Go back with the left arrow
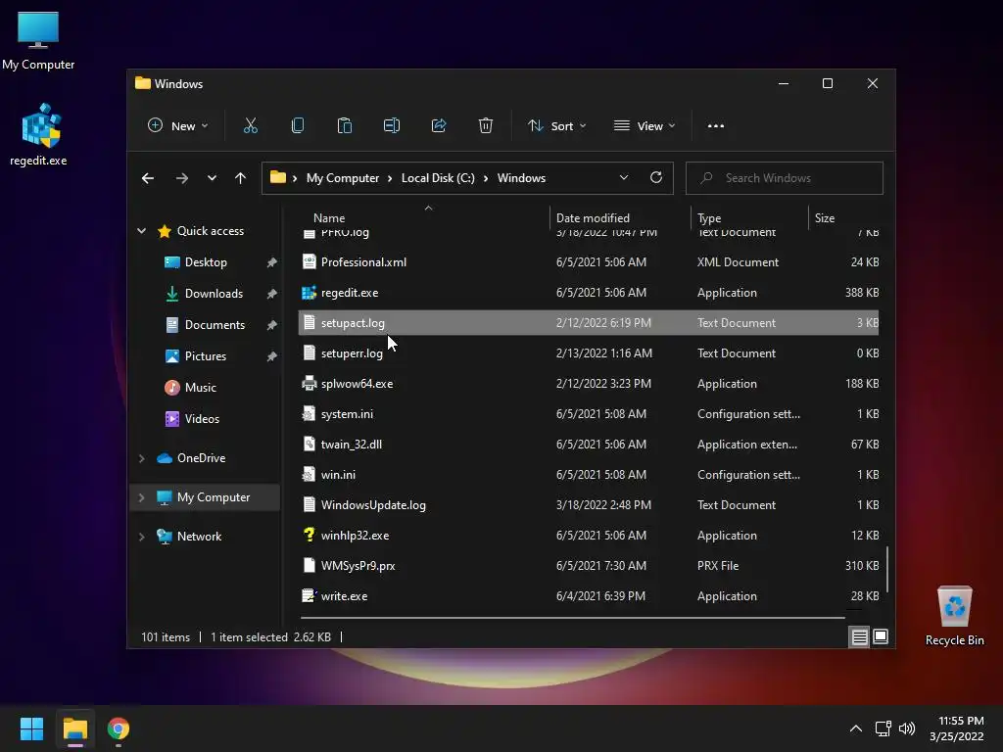1003x752 pixels. (148, 178)
